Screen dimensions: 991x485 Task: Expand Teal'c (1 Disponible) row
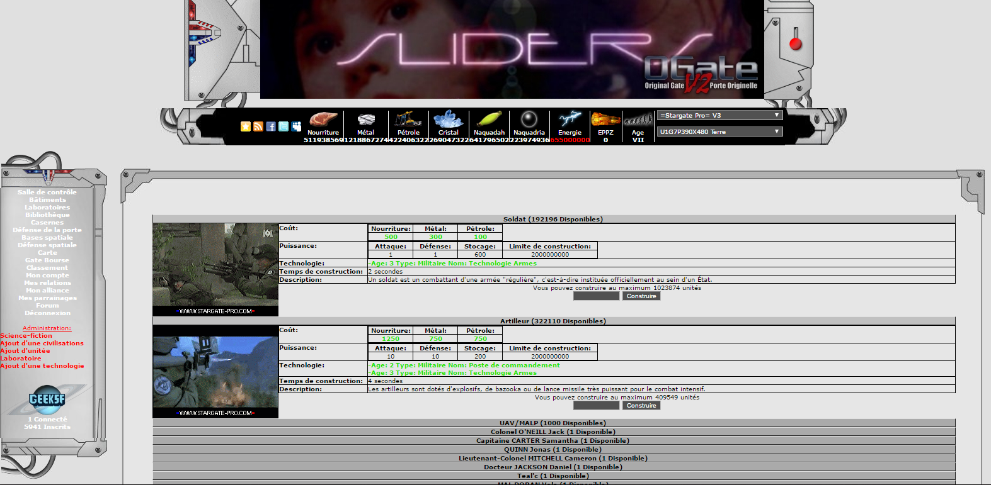click(x=554, y=476)
